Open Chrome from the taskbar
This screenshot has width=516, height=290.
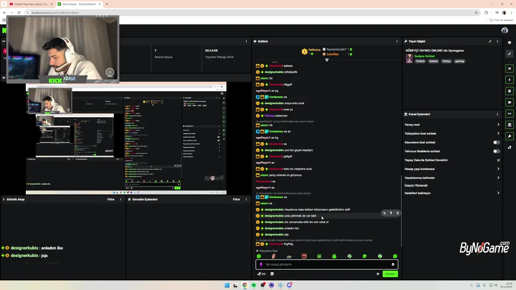pos(245,285)
